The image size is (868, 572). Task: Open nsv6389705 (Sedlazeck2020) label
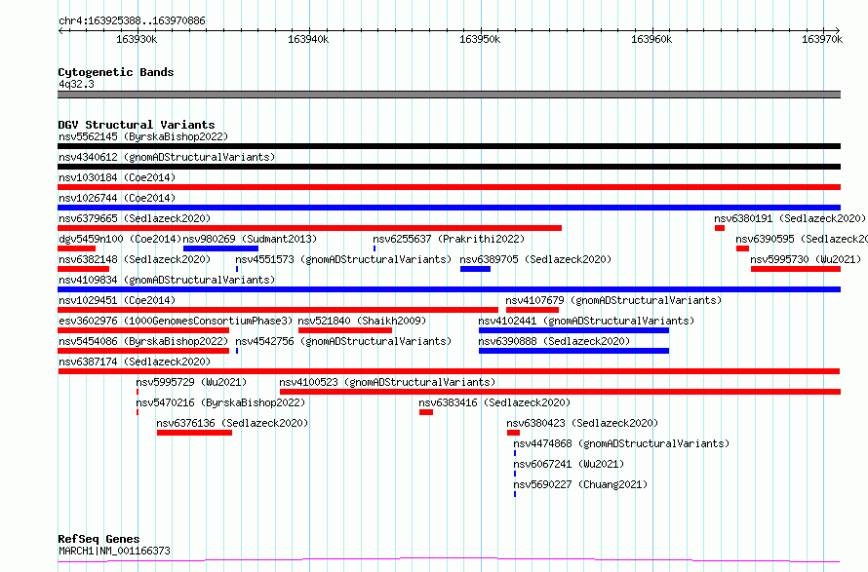[535, 259]
